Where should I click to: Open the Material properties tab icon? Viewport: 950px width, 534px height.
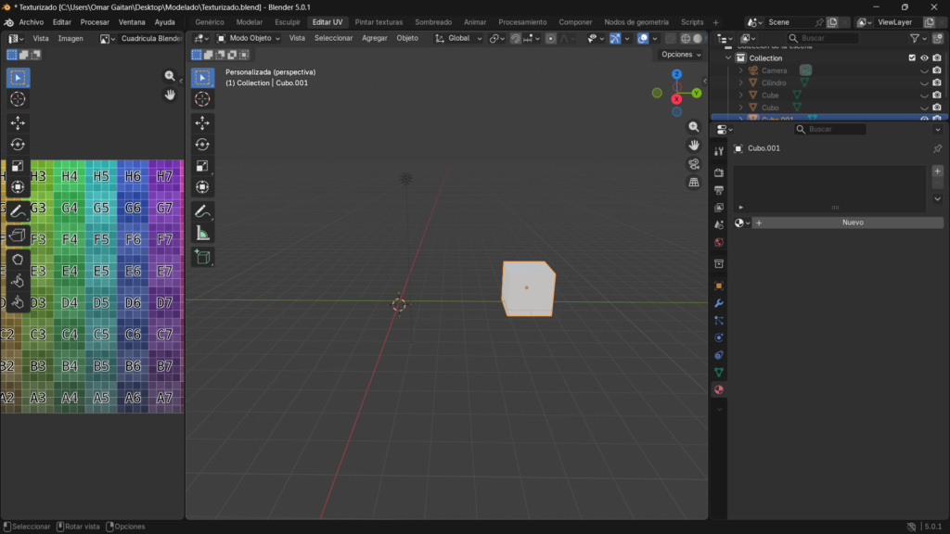pyautogui.click(x=719, y=390)
